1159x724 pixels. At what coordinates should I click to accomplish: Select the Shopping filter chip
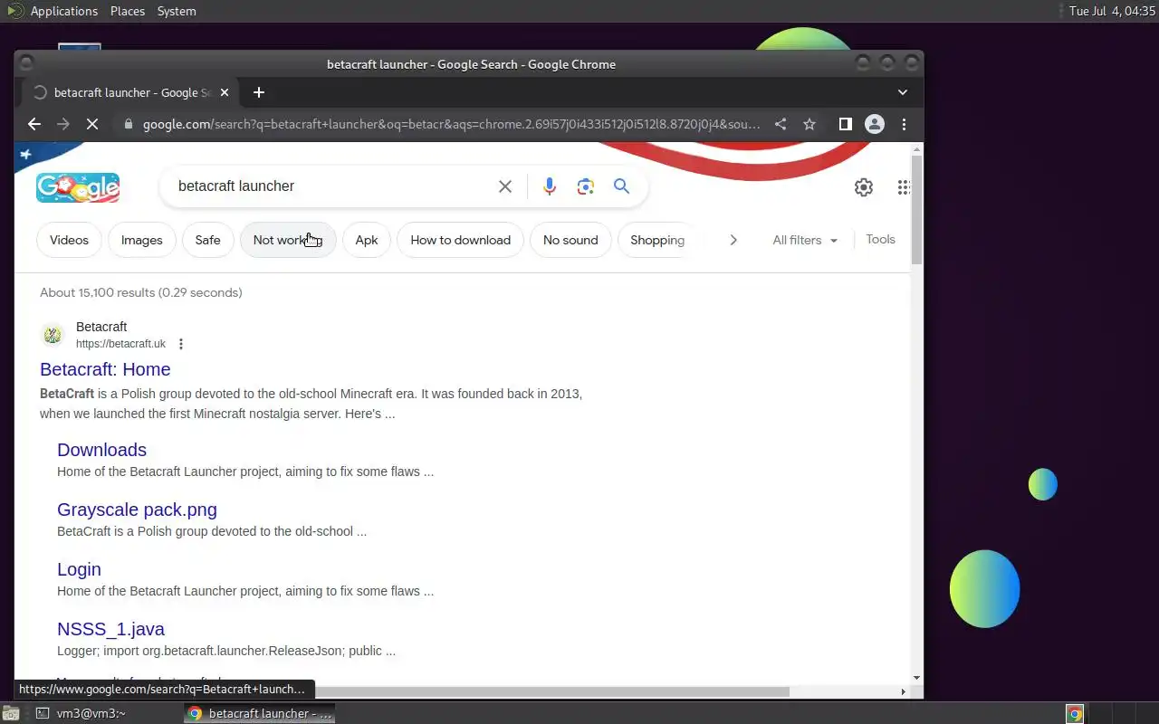coord(656,240)
